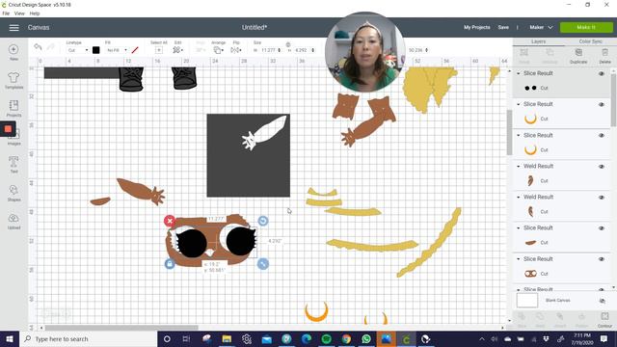Image resolution: width=617 pixels, height=347 pixels.
Task: Click the canvas horizontal scrollbar
Action: click(121, 328)
